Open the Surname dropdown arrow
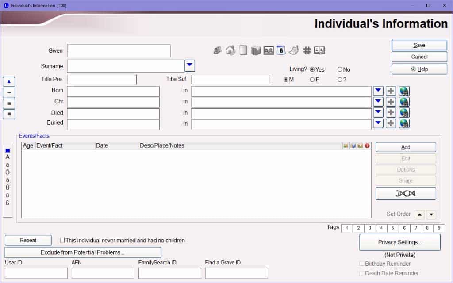The image size is (453, 283). pos(189,65)
